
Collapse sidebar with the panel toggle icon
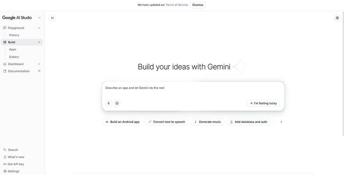click(52, 18)
